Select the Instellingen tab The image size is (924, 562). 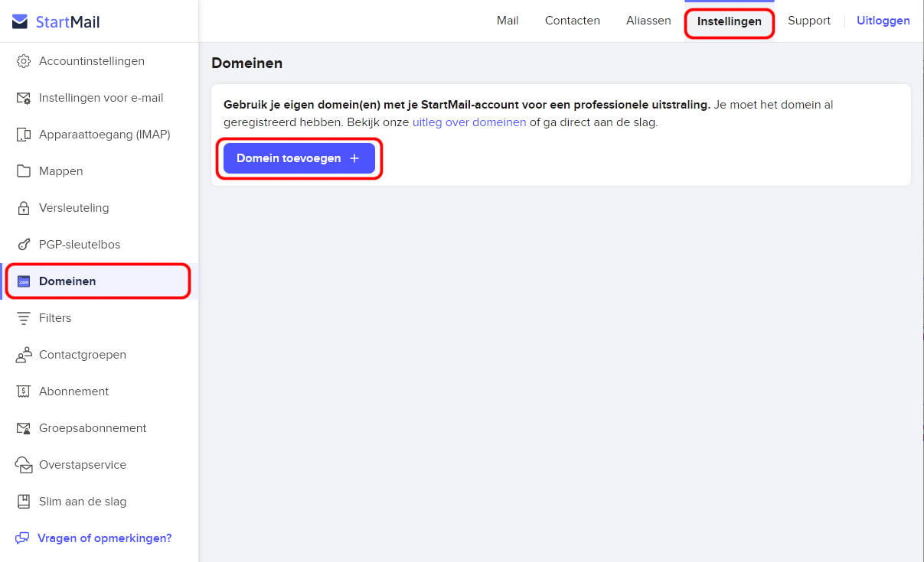(730, 21)
